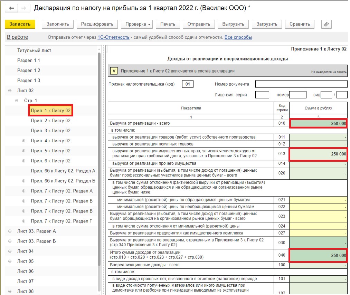Viewport: 350px width, 295px height.
Task: Click line 021 yellow amount cell
Action: pyautogui.click(x=318, y=200)
